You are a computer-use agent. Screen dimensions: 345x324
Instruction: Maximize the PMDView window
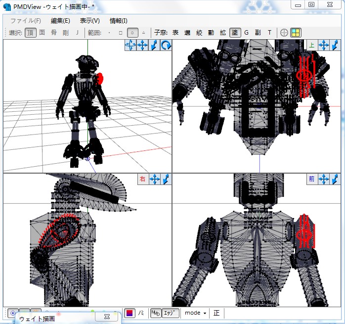[311, 4]
